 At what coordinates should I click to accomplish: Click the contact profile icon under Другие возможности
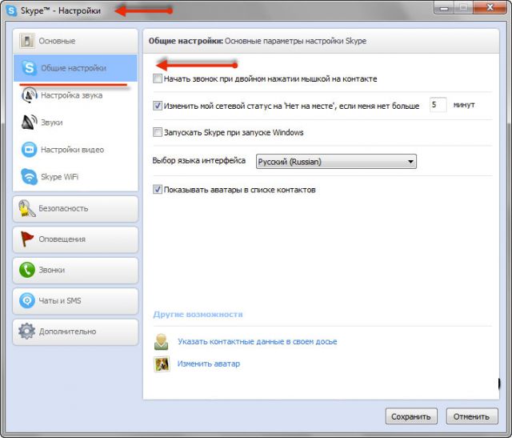162,342
